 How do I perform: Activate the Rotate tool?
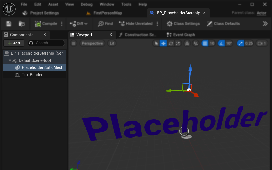[171, 43]
